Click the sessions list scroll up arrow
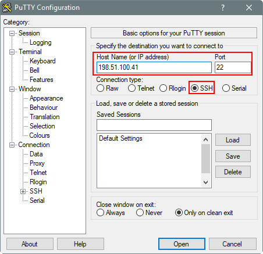Image resolution: width=263 pixels, height=254 pixels. coord(206,139)
